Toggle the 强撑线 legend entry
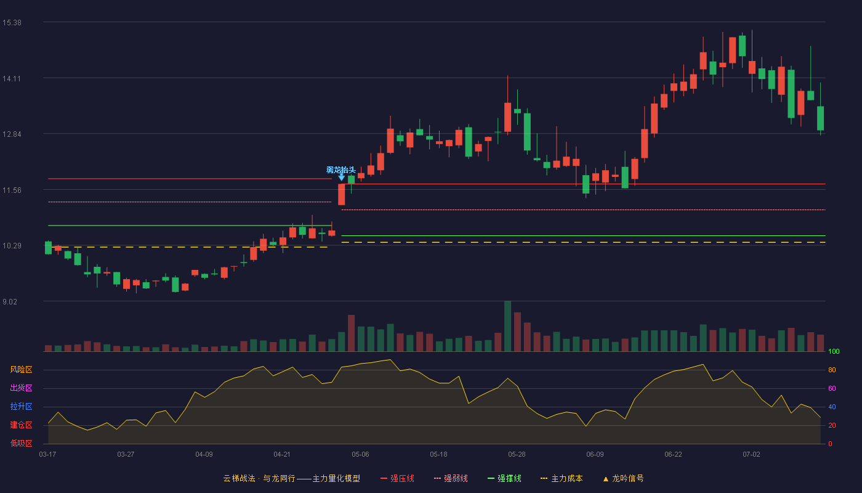Screen dimensions: 862x493 tap(504, 478)
